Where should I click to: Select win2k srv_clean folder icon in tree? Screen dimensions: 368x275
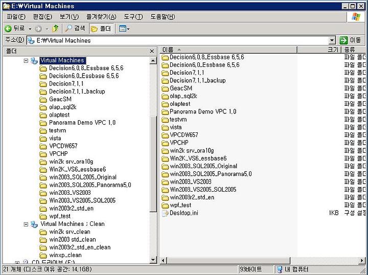coord(43,232)
